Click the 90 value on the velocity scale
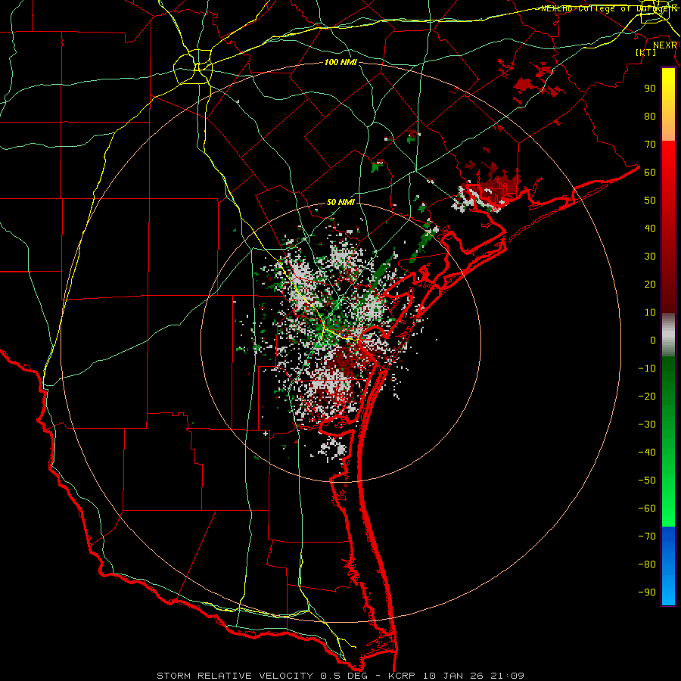The width and height of the screenshot is (681, 681). coord(650,89)
